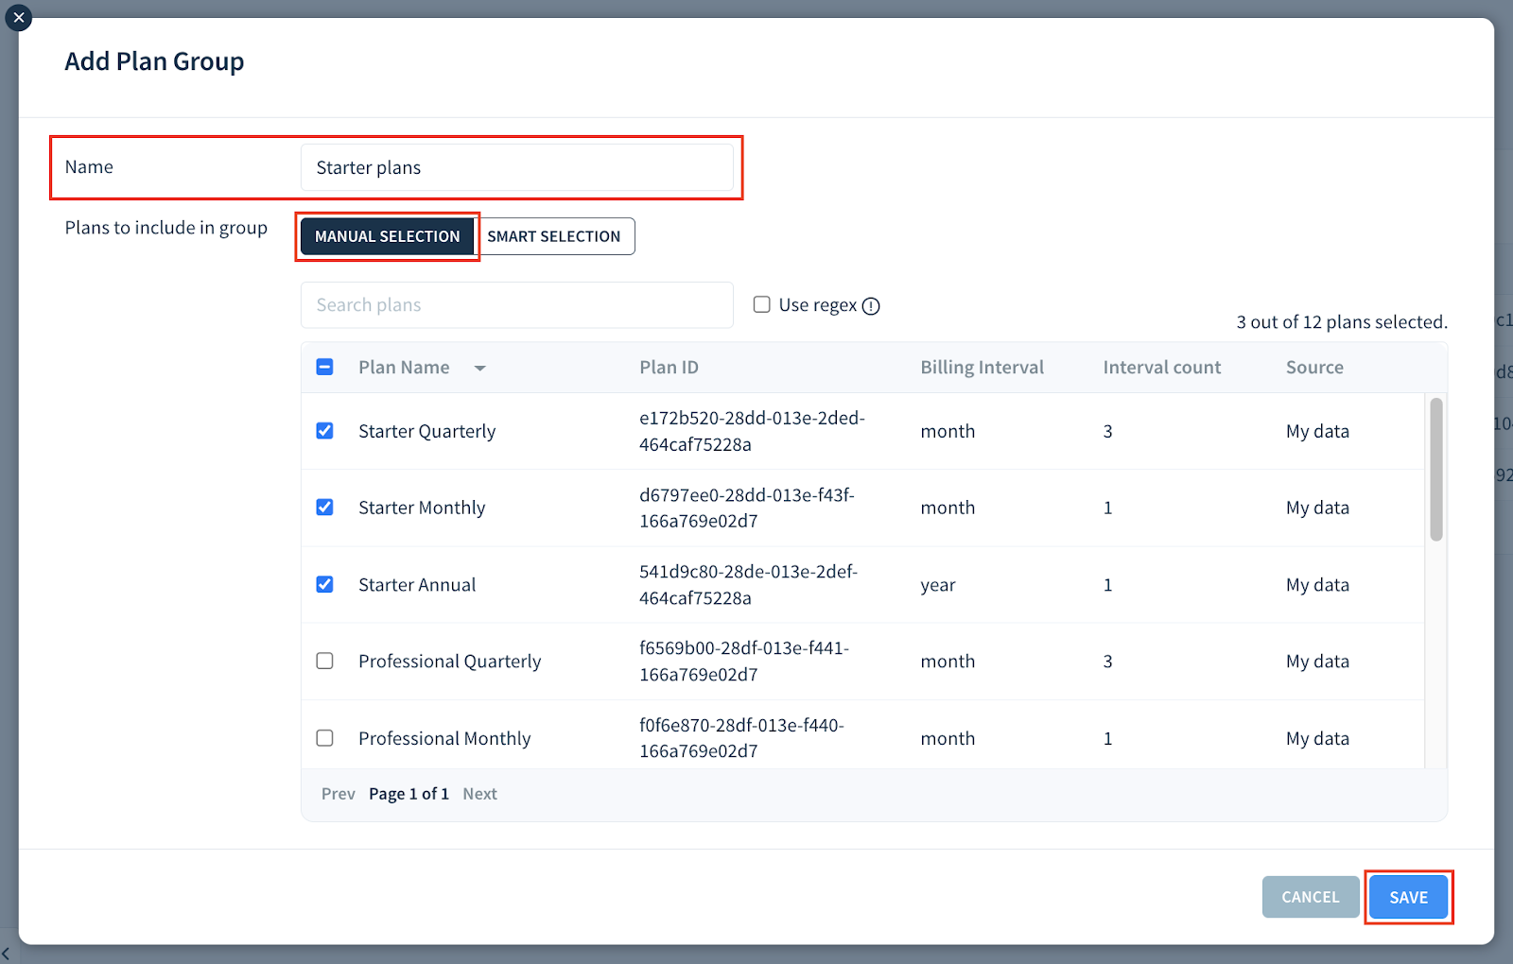Enable the Use regex checkbox

(761, 304)
